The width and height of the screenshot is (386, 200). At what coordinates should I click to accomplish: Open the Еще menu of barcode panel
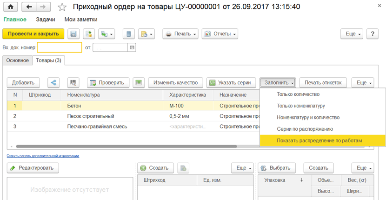coord(242,168)
